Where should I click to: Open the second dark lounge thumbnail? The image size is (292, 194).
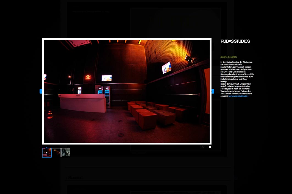click(56, 152)
